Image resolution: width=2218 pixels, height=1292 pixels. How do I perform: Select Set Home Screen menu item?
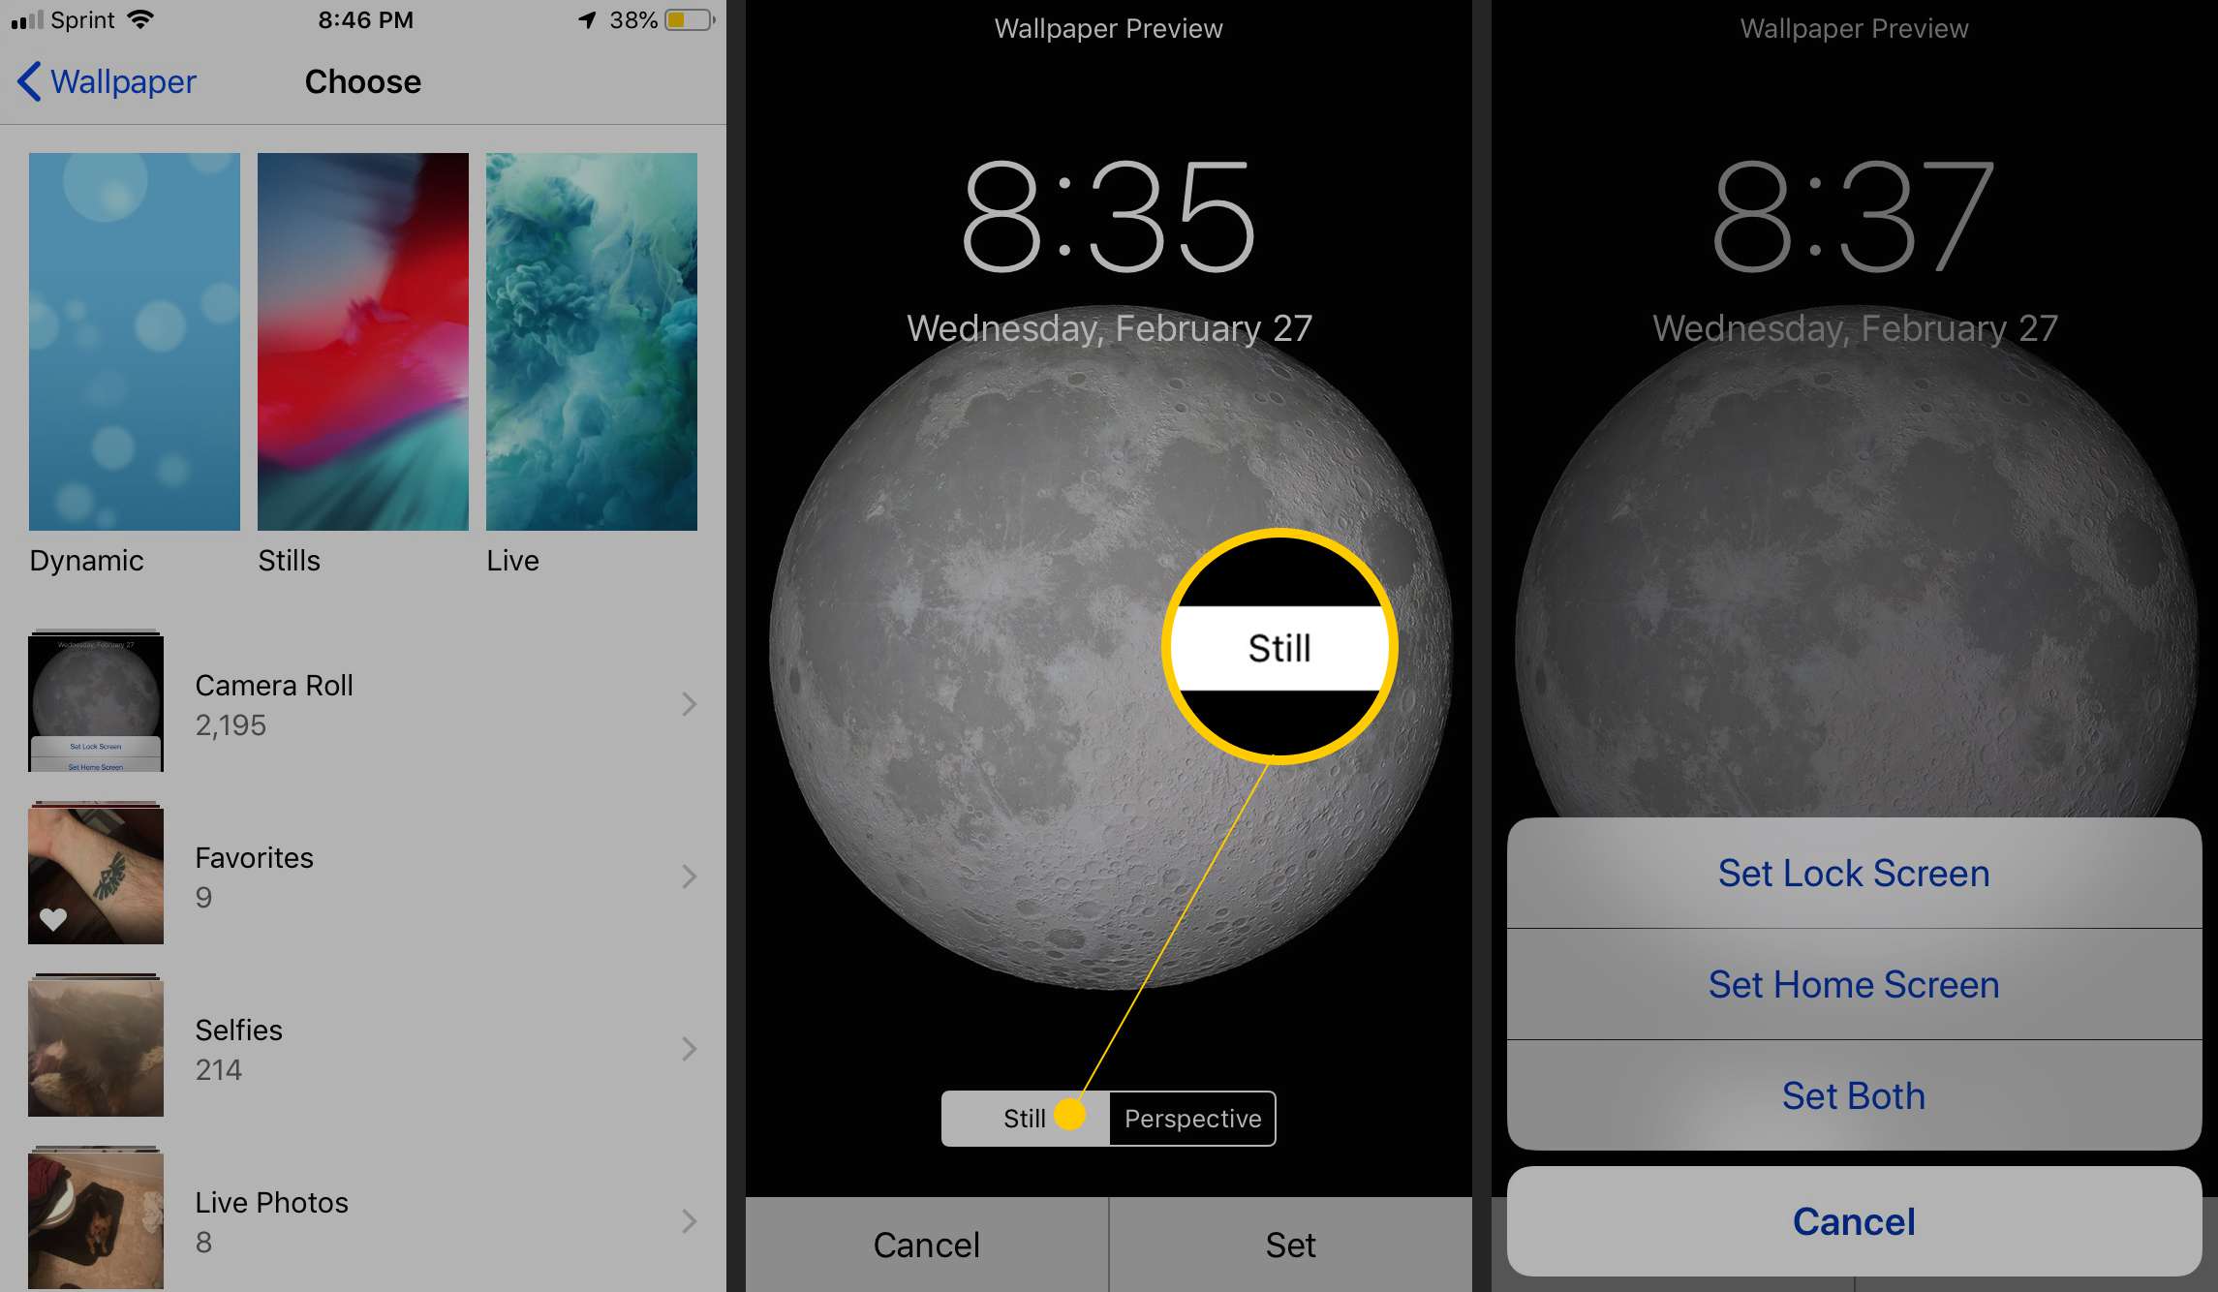[1852, 984]
